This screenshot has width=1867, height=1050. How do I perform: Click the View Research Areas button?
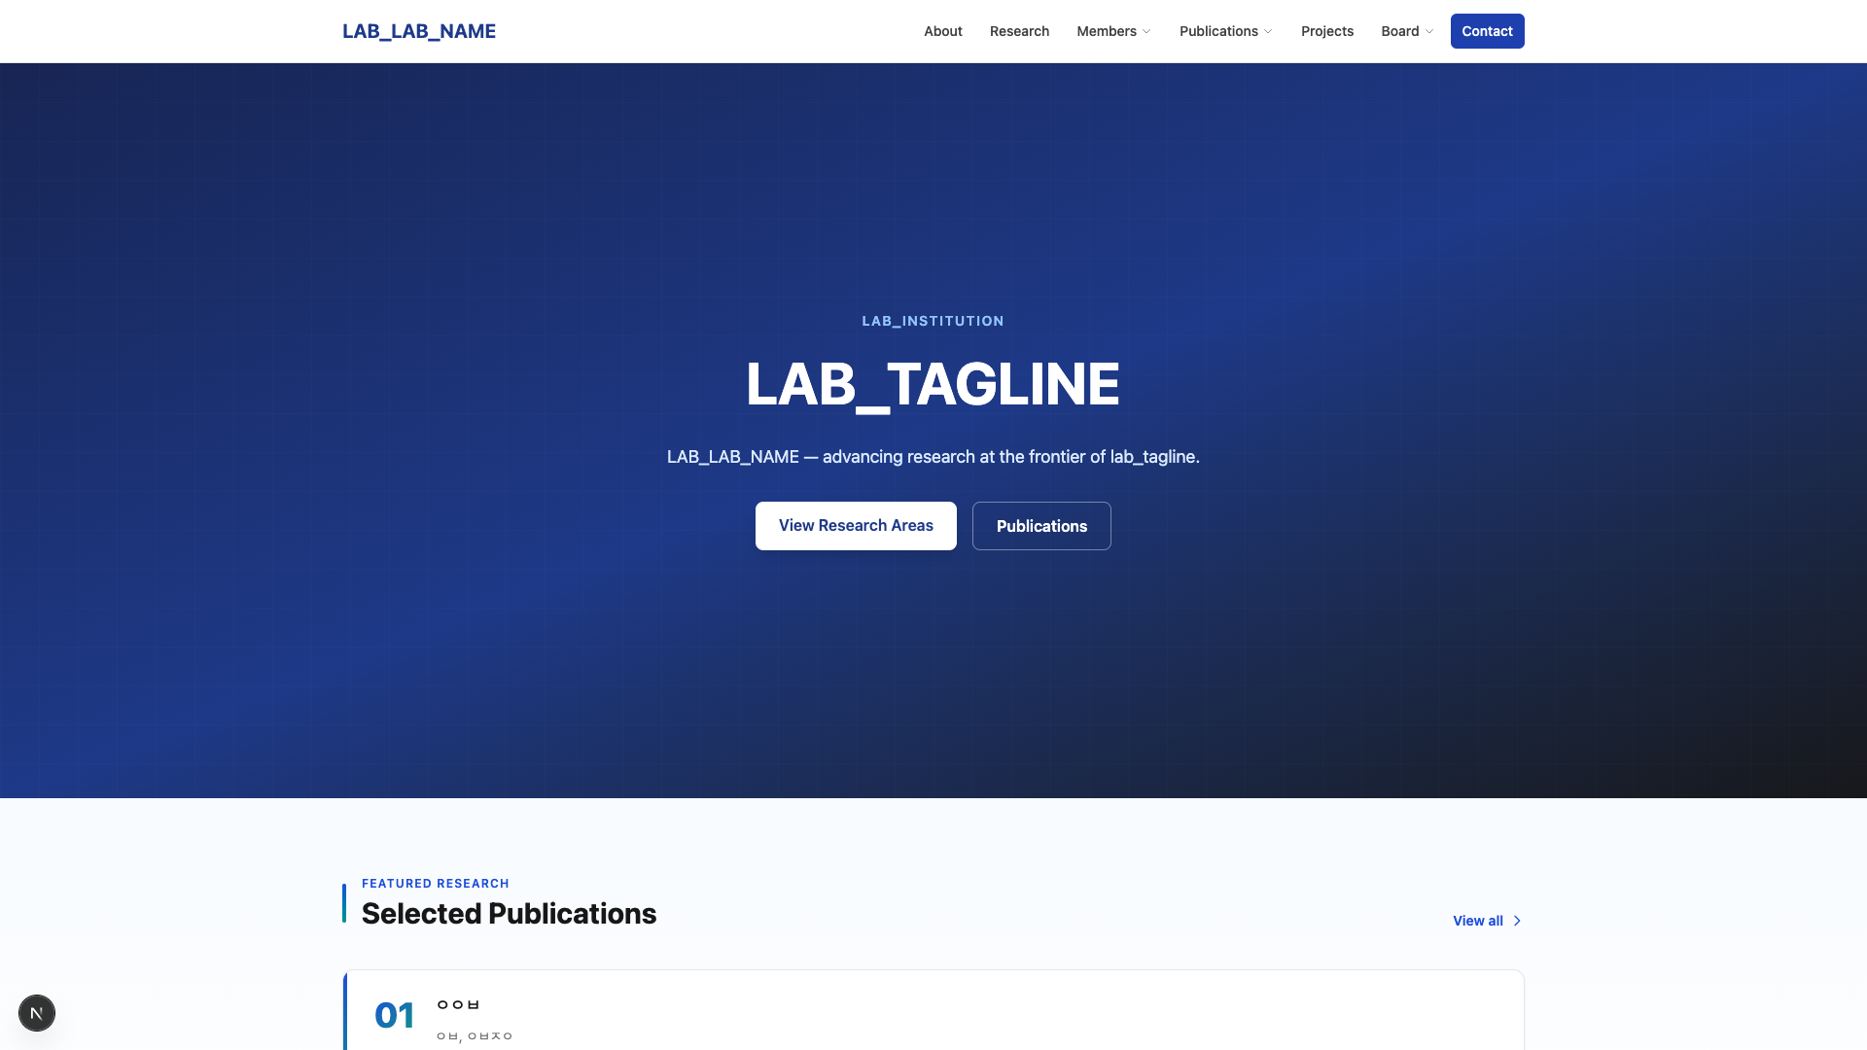click(x=856, y=526)
